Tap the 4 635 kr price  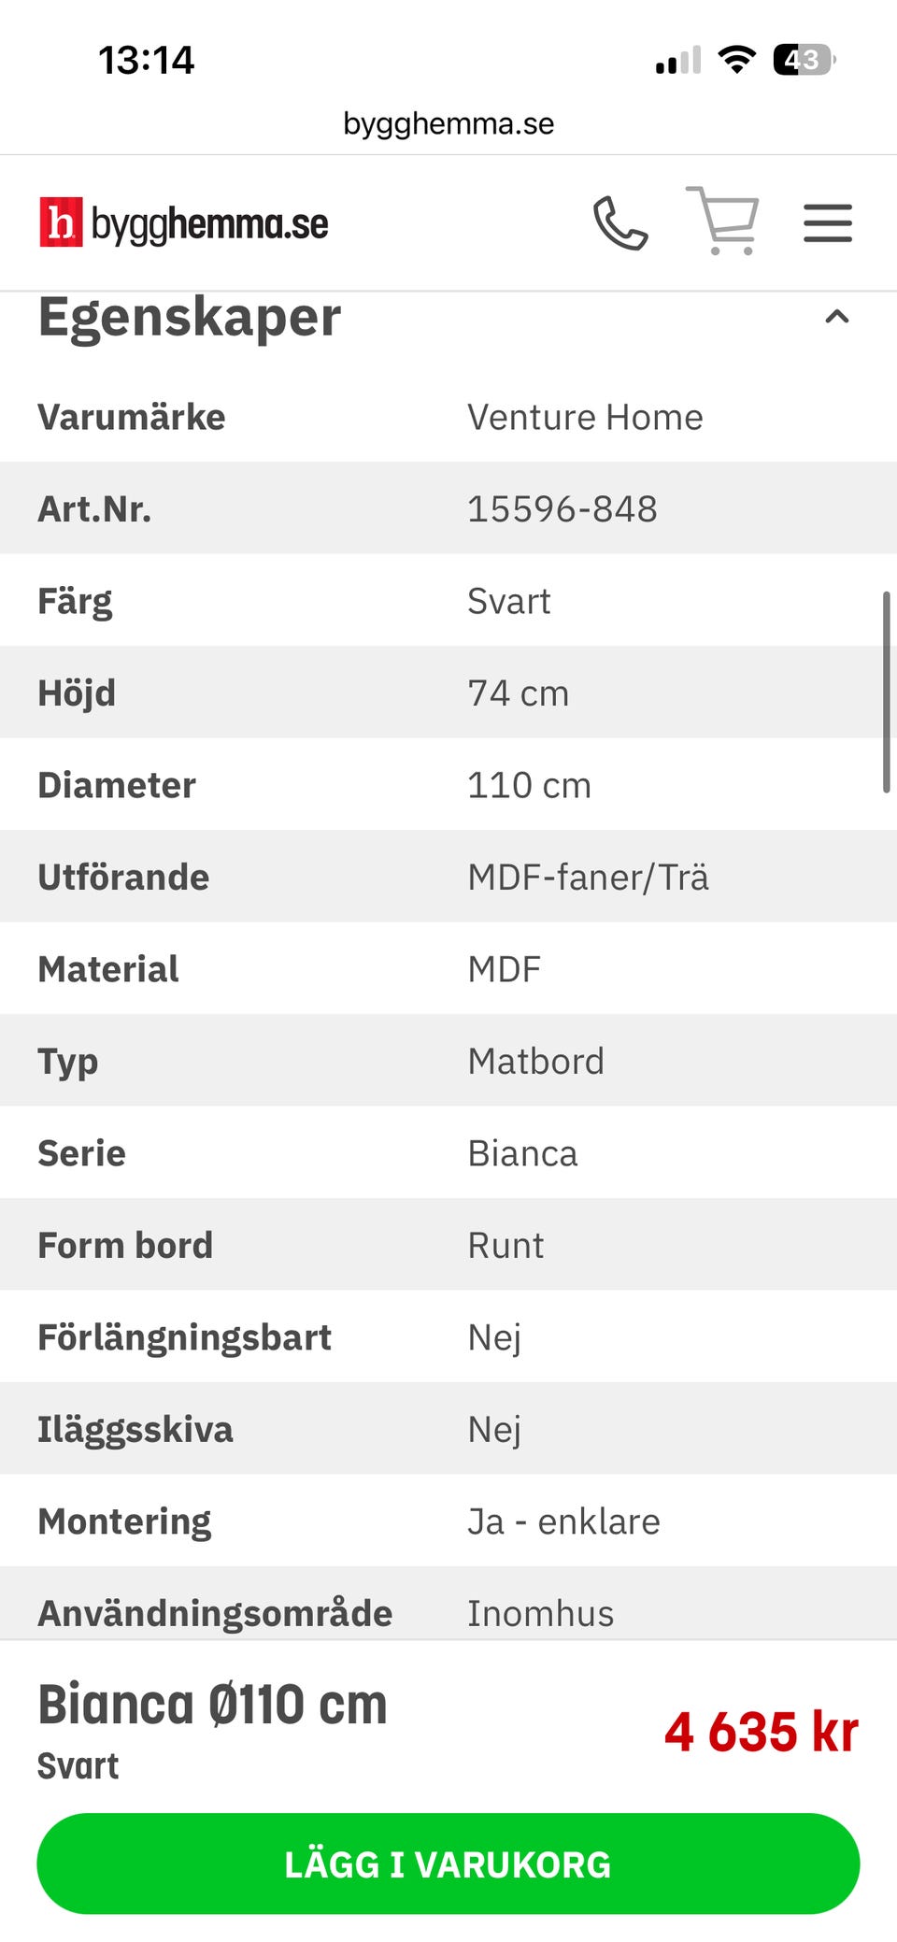[x=762, y=1732]
